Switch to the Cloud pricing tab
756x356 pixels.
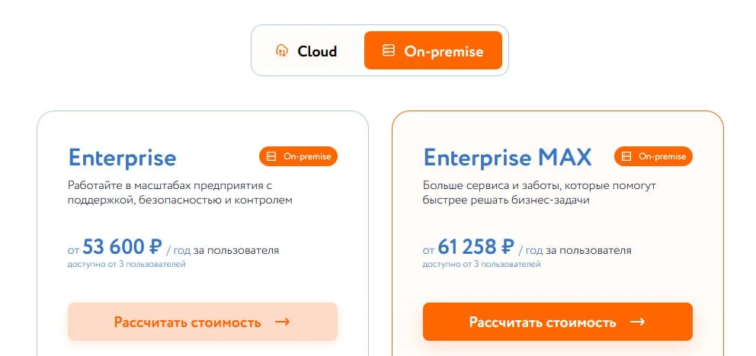[x=307, y=51]
